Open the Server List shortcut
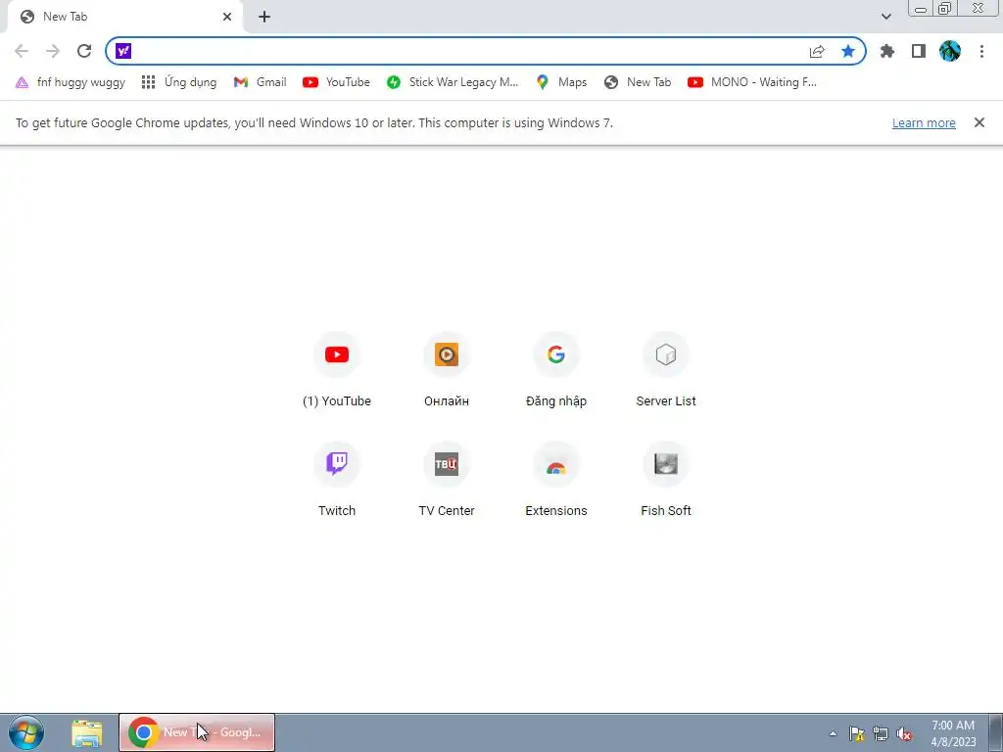 666,371
